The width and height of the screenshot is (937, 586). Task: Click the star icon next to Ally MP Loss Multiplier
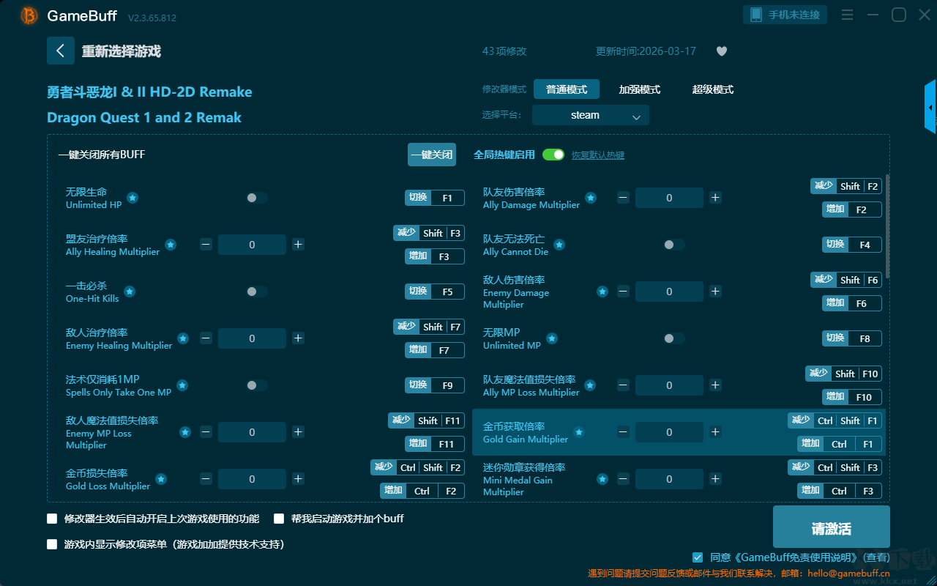590,385
